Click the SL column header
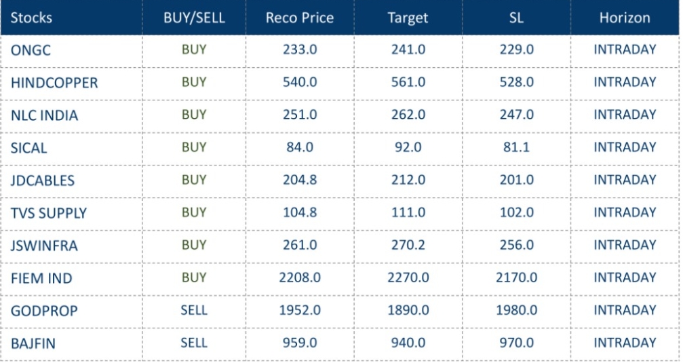The height and width of the screenshot is (363, 683). pos(516,18)
